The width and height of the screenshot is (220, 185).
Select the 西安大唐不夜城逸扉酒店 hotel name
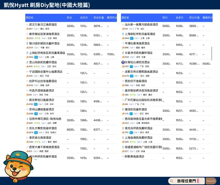pos(44,147)
